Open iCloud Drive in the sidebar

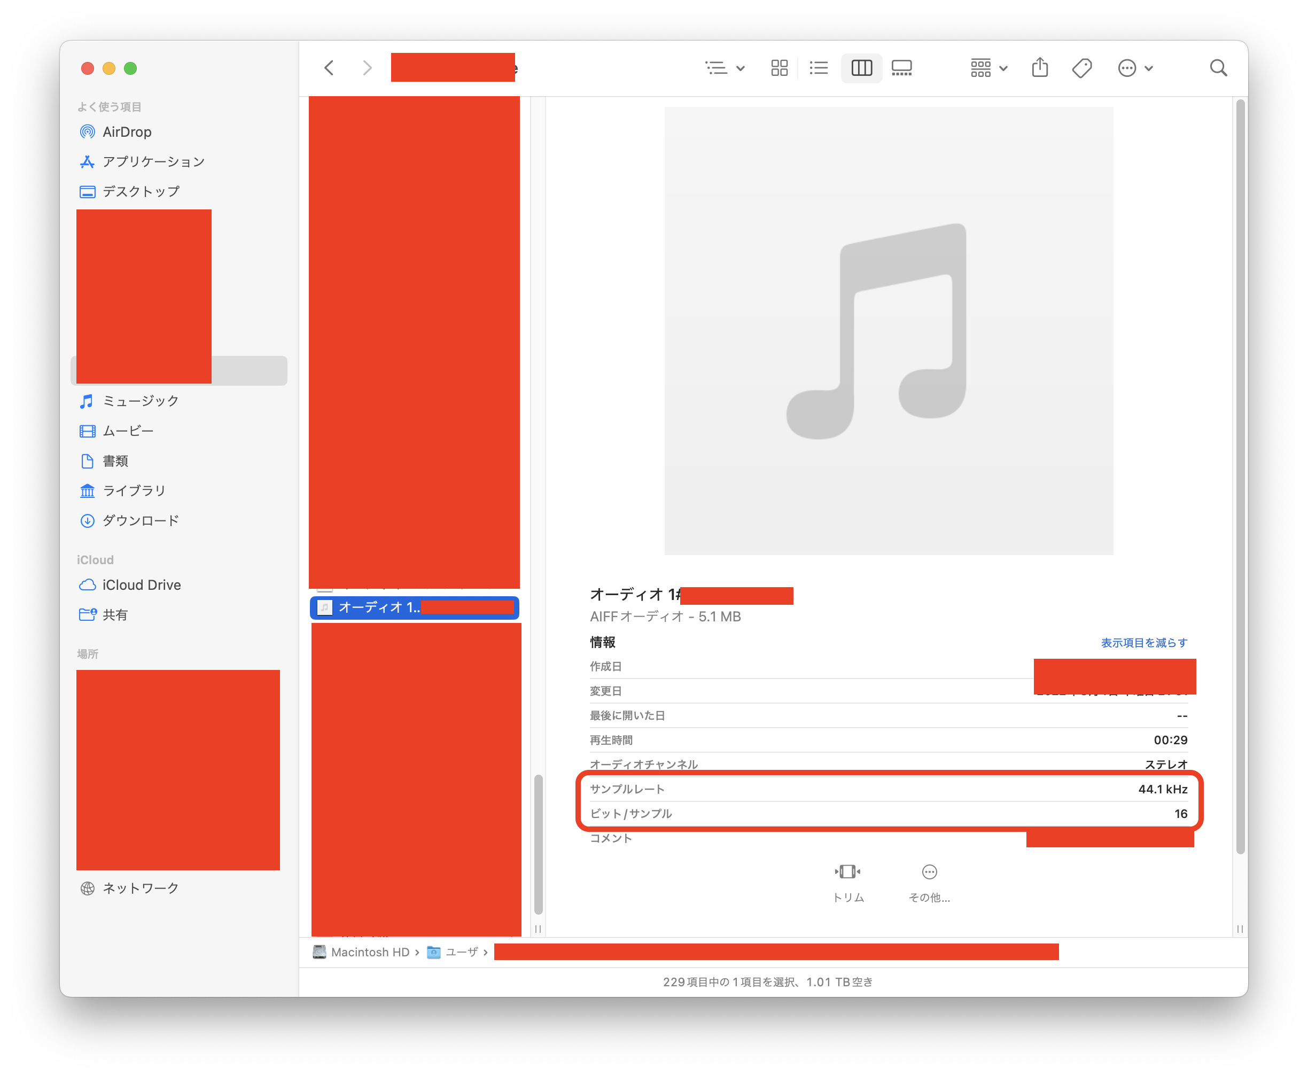(142, 585)
